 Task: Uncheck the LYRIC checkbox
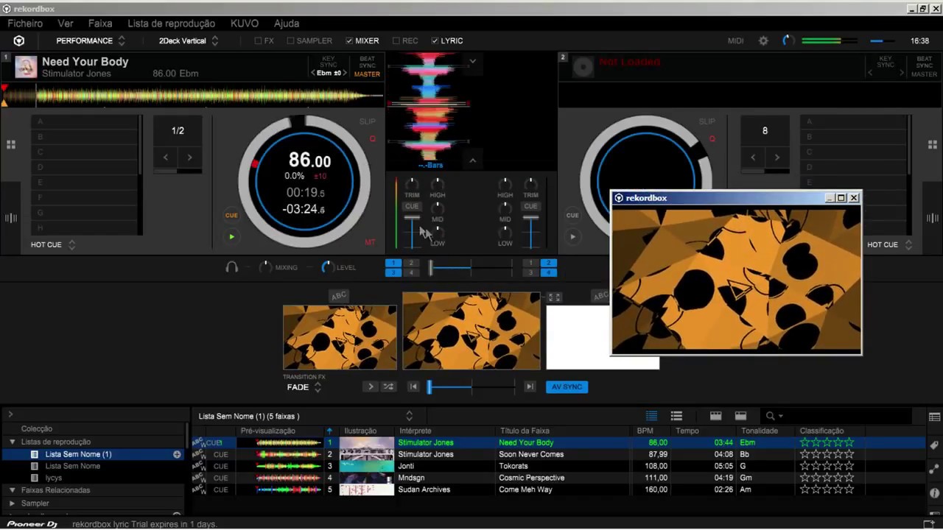tap(435, 41)
